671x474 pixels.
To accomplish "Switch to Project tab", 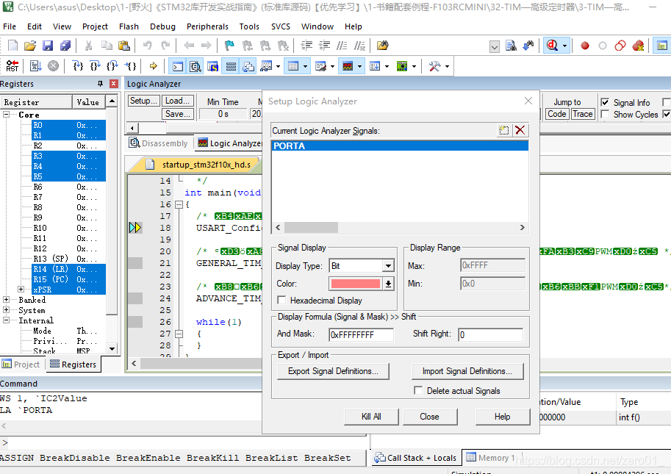I will (21, 365).
